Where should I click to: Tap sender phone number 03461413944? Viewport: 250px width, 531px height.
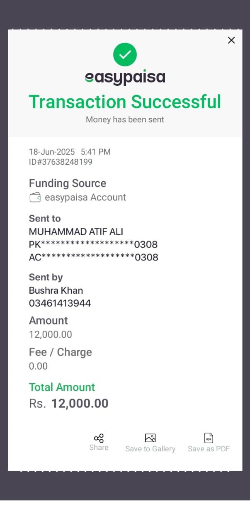click(x=60, y=303)
